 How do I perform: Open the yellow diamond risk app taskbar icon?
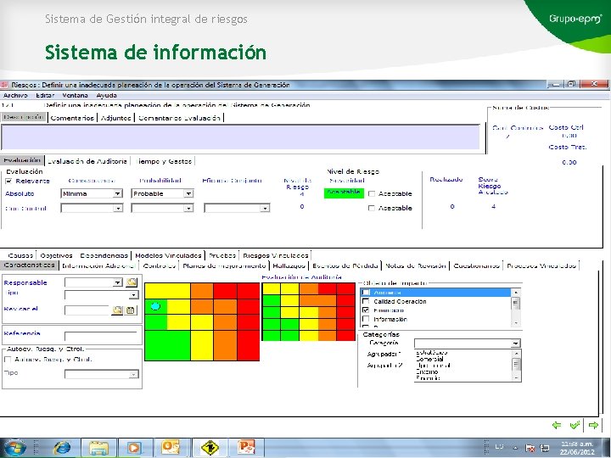coord(210,448)
